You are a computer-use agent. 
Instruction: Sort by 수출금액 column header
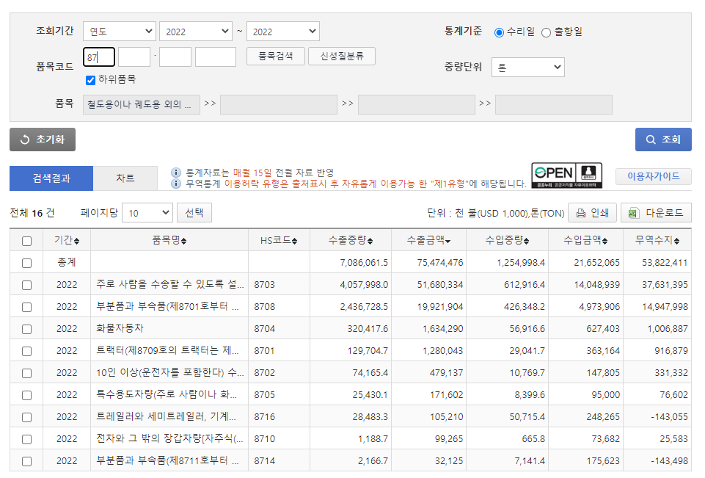[428, 240]
